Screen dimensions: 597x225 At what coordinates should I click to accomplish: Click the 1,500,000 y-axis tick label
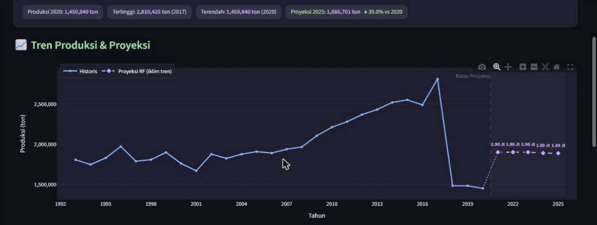(x=44, y=185)
